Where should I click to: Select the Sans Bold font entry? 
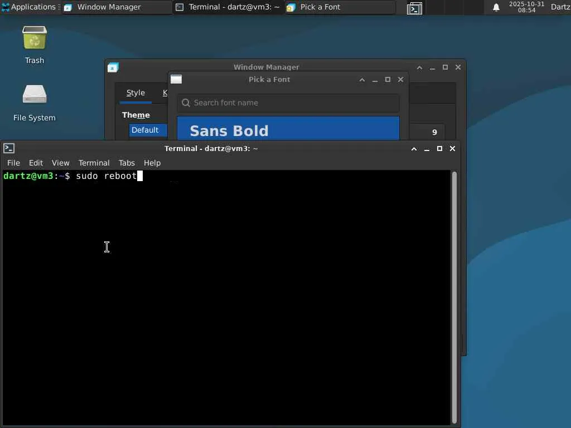[288, 129]
